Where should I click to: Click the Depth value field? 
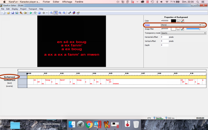[165, 45]
